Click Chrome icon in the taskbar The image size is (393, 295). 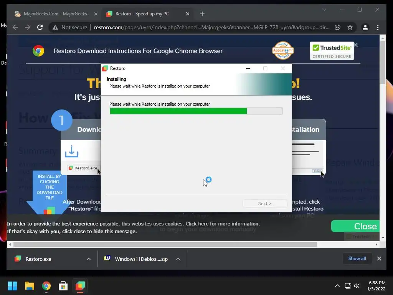46,286
